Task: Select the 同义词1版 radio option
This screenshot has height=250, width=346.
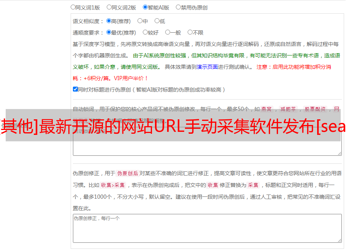Action: (73, 7)
